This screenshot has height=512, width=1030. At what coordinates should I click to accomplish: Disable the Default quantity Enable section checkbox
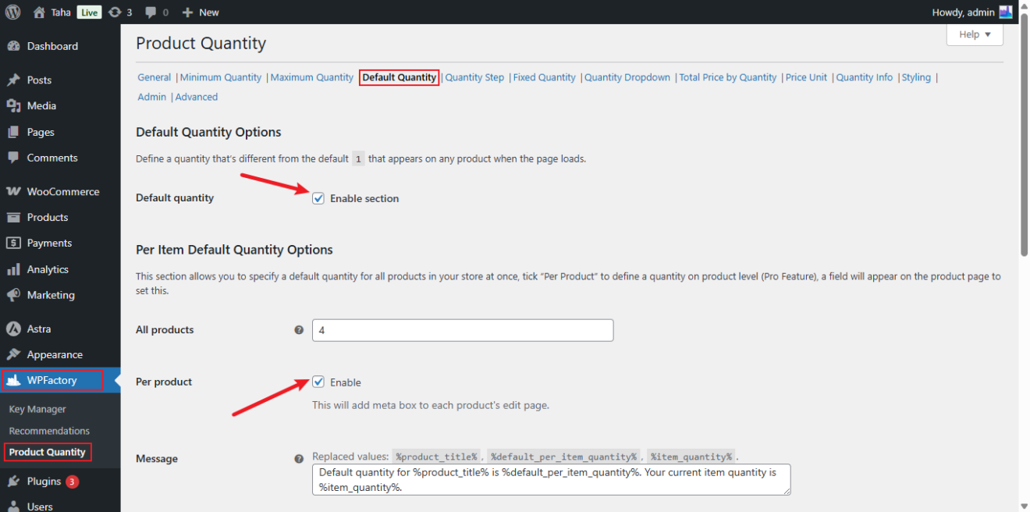(x=318, y=198)
